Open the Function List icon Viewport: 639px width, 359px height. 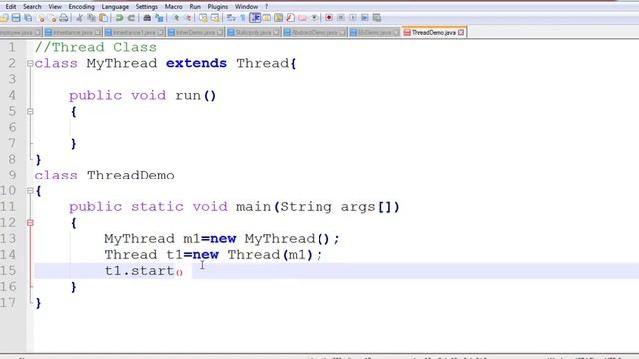pos(290,18)
